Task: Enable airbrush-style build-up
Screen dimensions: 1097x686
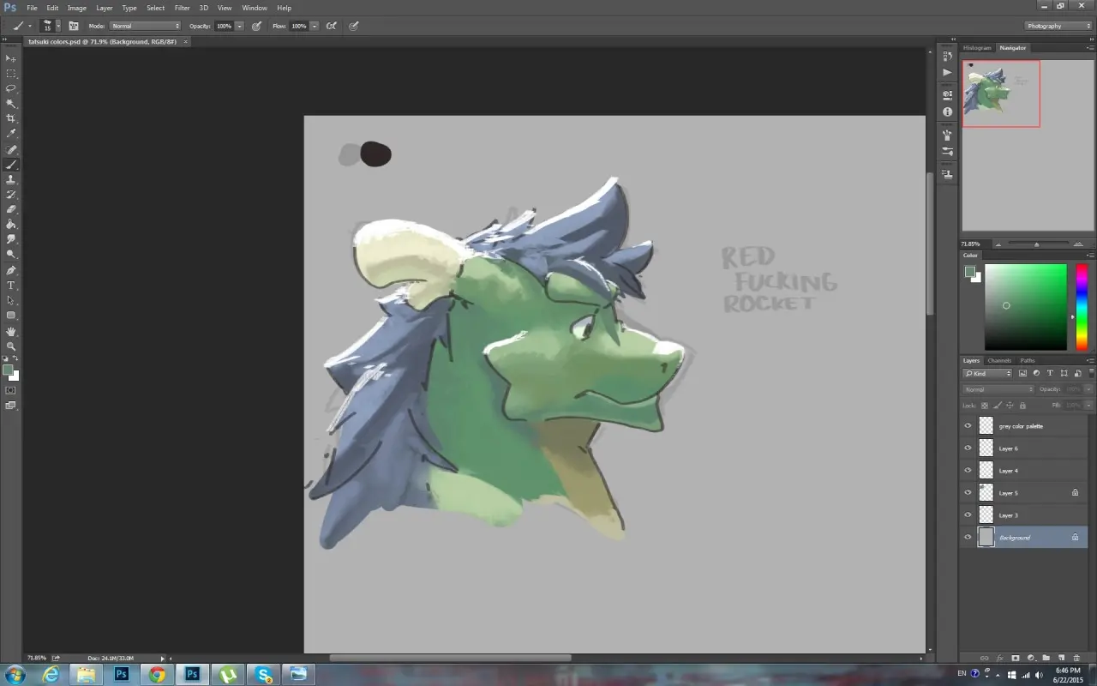Action: coord(332,26)
